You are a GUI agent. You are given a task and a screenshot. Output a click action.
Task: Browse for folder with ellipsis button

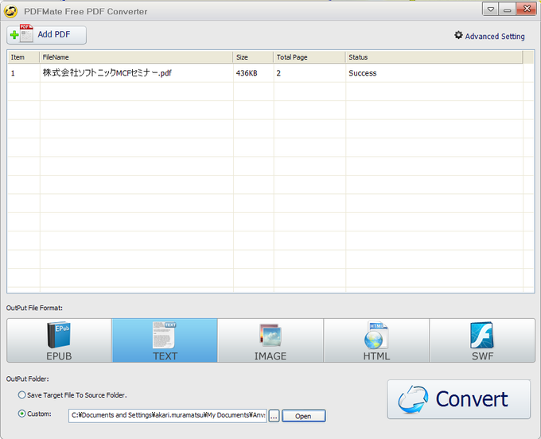point(274,416)
